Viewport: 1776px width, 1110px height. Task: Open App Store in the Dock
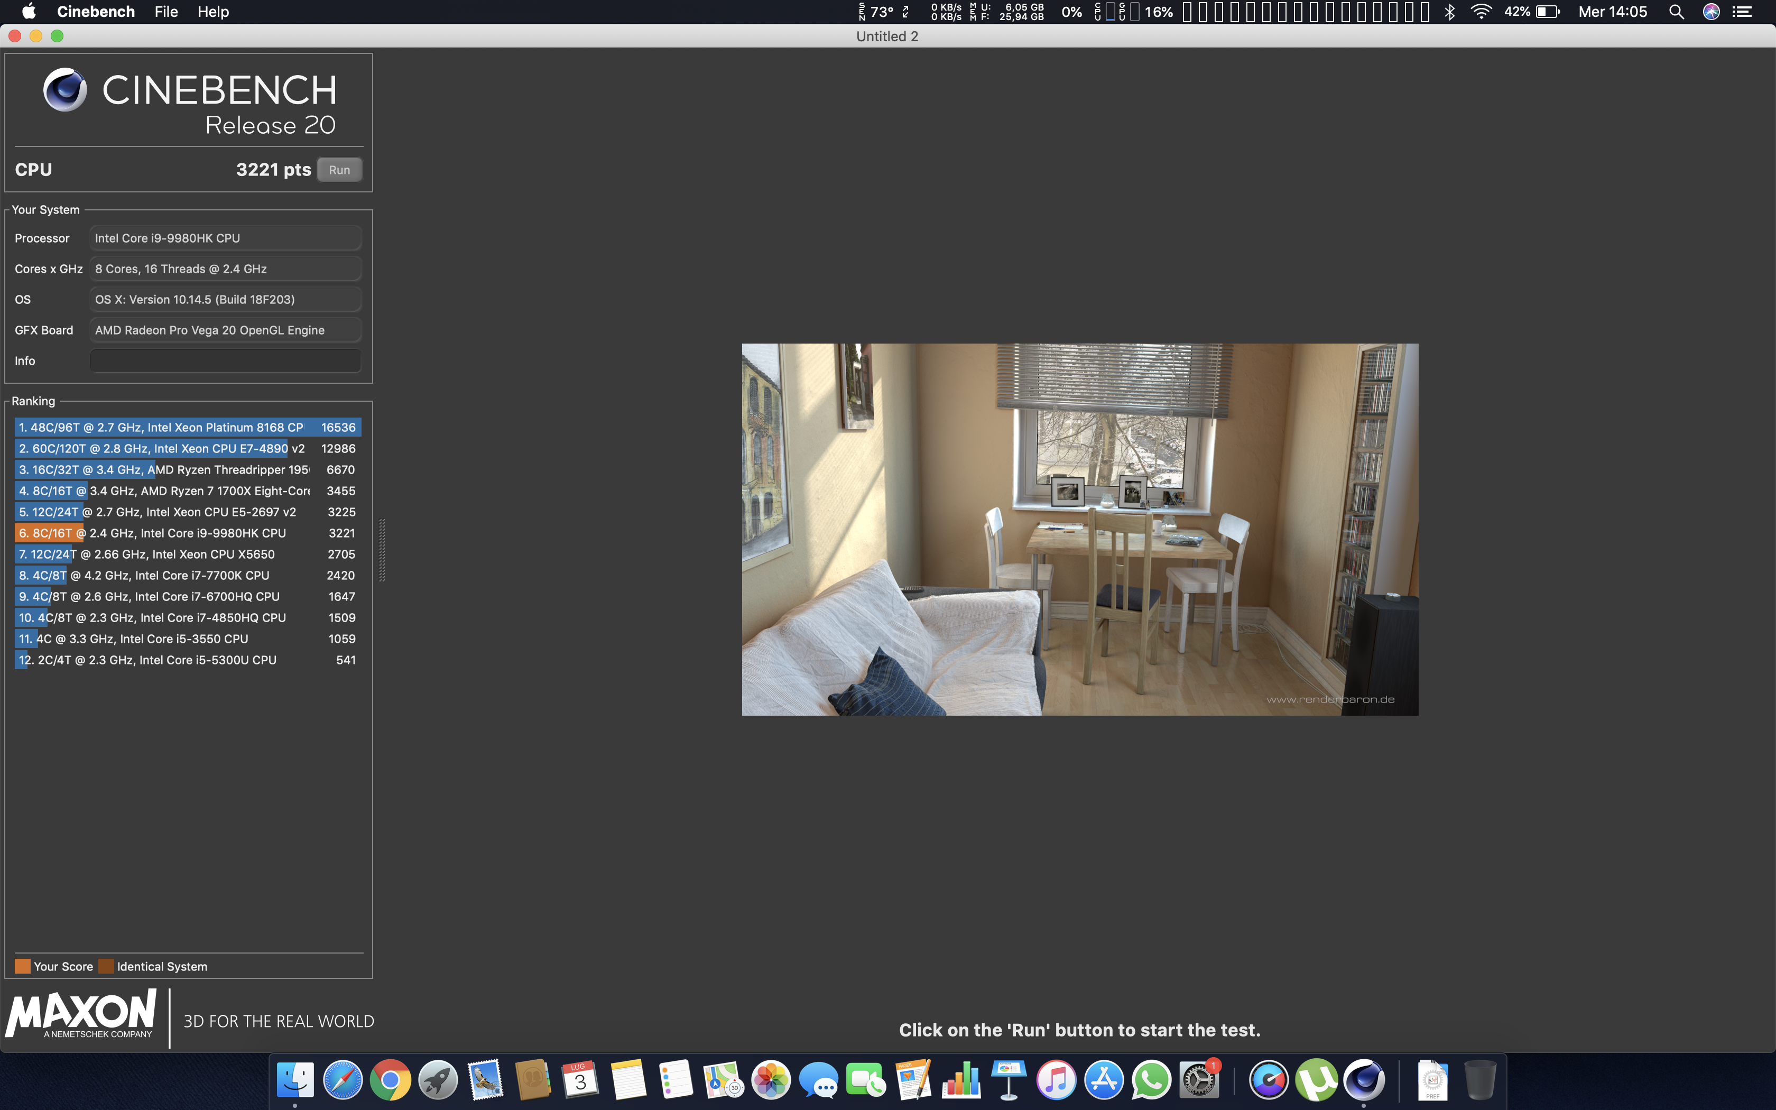(1104, 1080)
